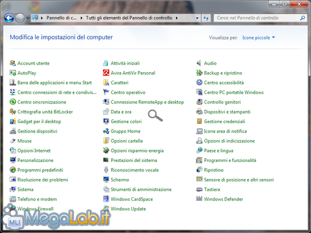This screenshot has width=311, height=233.
Task: Click the Back navigation arrow button
Action: [x=9, y=18]
